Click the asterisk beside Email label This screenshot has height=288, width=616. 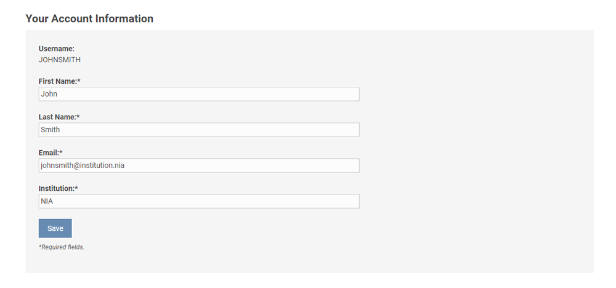click(61, 152)
